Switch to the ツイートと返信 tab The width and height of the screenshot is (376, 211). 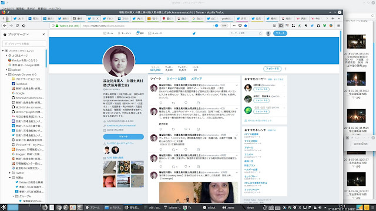pos(176,79)
